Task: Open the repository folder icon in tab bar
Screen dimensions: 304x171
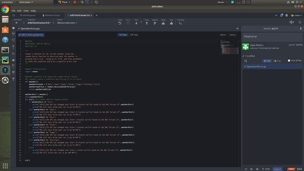Action: click(x=14, y=15)
